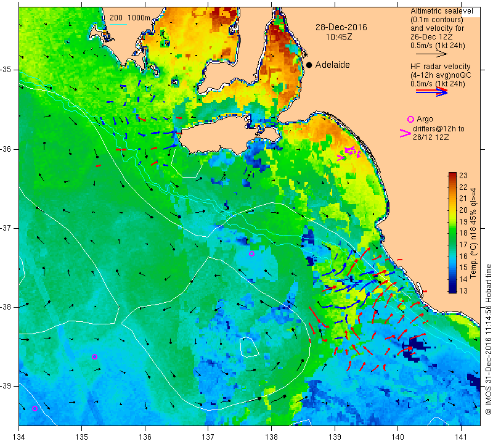This screenshot has width=493, height=444.
Task: Click the longitude label 134
Action: coord(19,437)
